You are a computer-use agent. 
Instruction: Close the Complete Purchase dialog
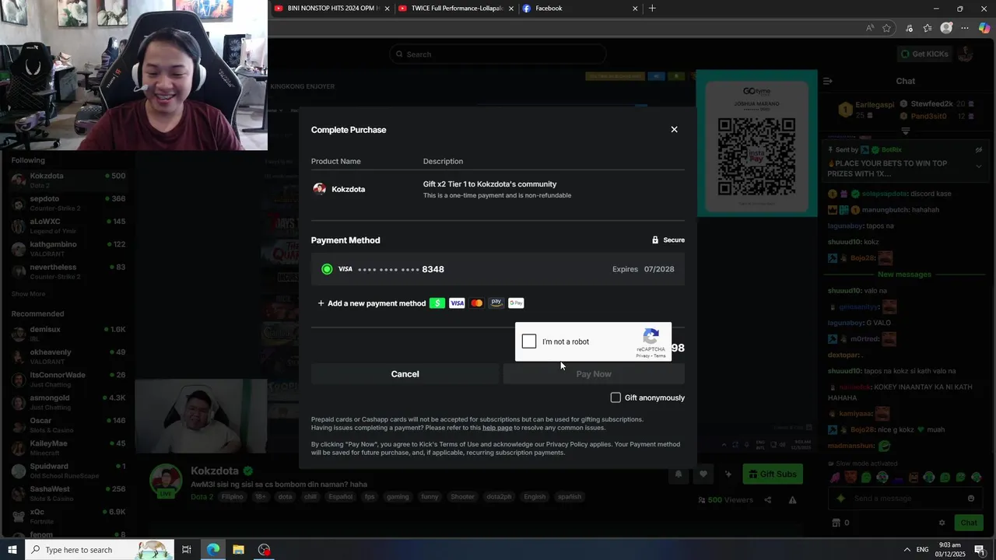[674, 130]
